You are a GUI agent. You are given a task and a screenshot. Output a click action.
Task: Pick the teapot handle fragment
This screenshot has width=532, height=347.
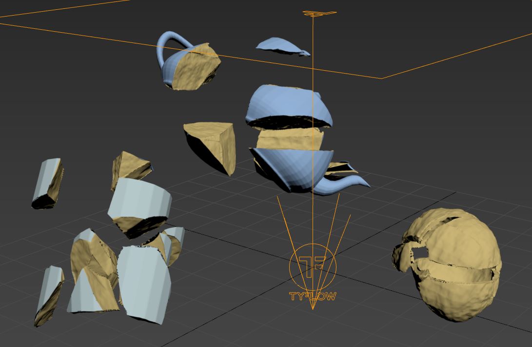188,61
